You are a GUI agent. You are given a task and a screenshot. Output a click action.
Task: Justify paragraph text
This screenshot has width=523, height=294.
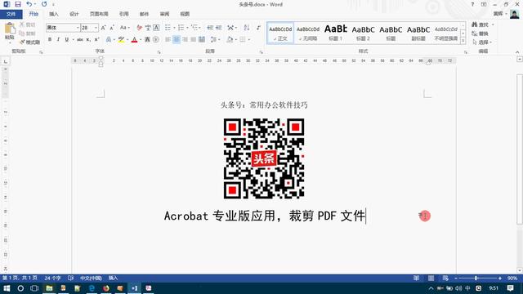[193, 40]
